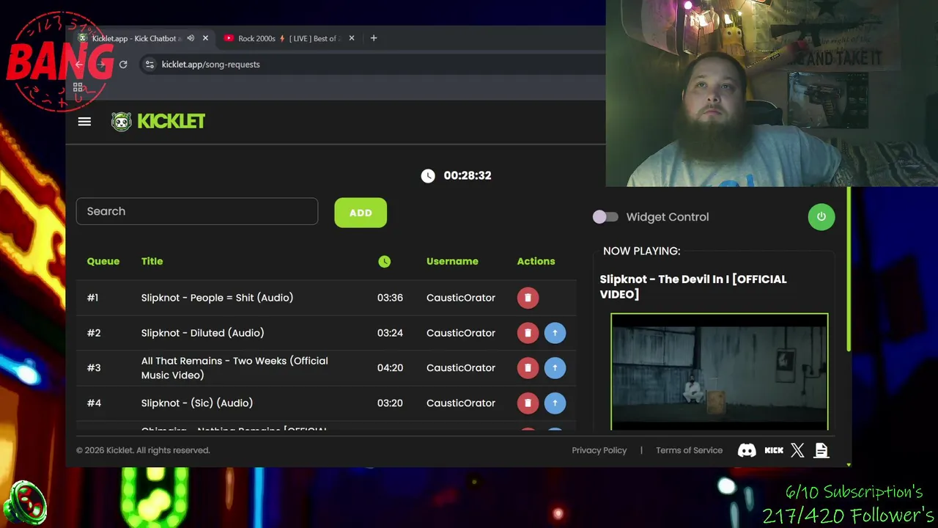The width and height of the screenshot is (938, 528).
Task: Delete Slipknot - (Sic) from queue
Action: pos(528,403)
